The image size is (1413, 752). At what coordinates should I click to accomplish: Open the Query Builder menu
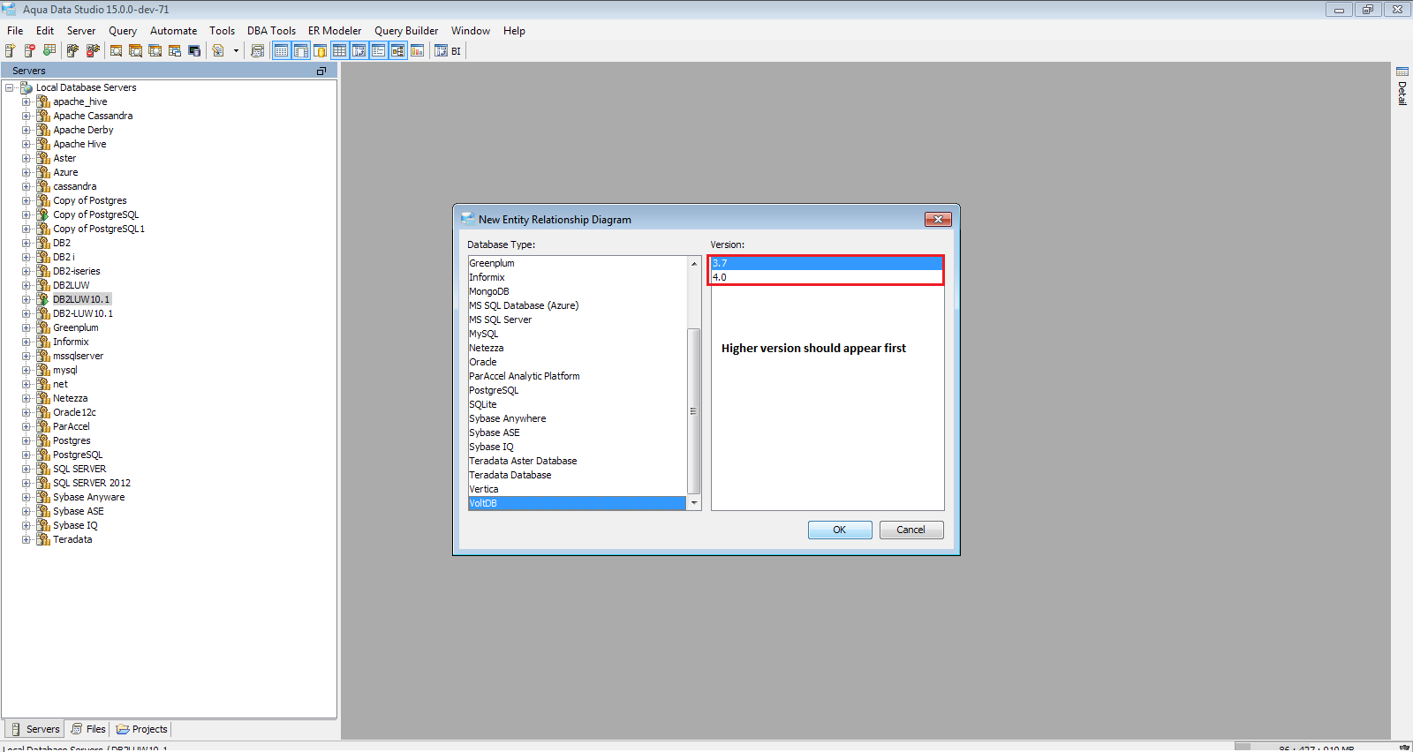pos(406,31)
